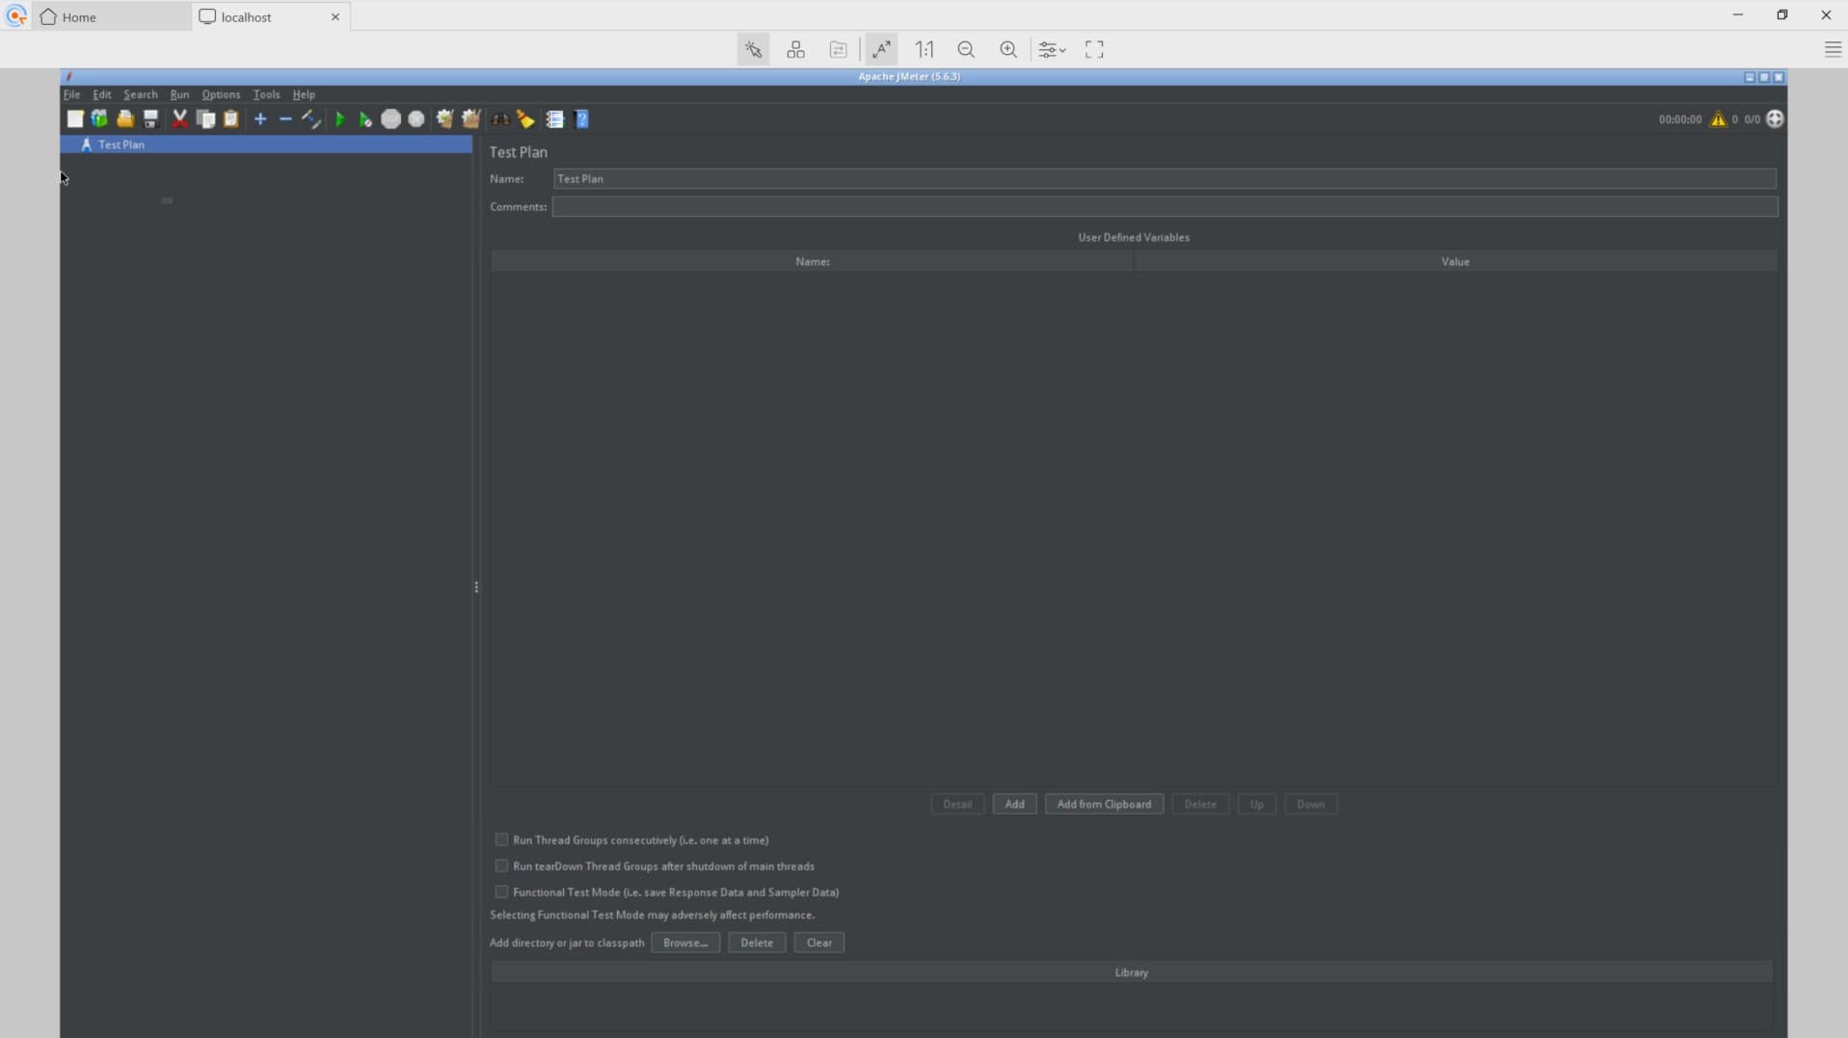Viewport: 1848px width, 1038px height.
Task: Click the Value column header
Action: click(1456, 261)
